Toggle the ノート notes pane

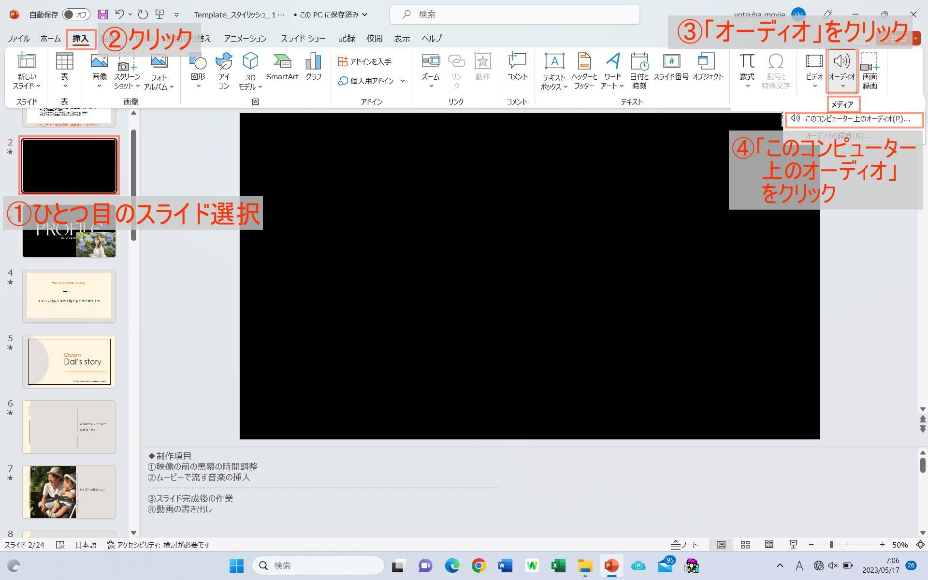click(x=684, y=545)
